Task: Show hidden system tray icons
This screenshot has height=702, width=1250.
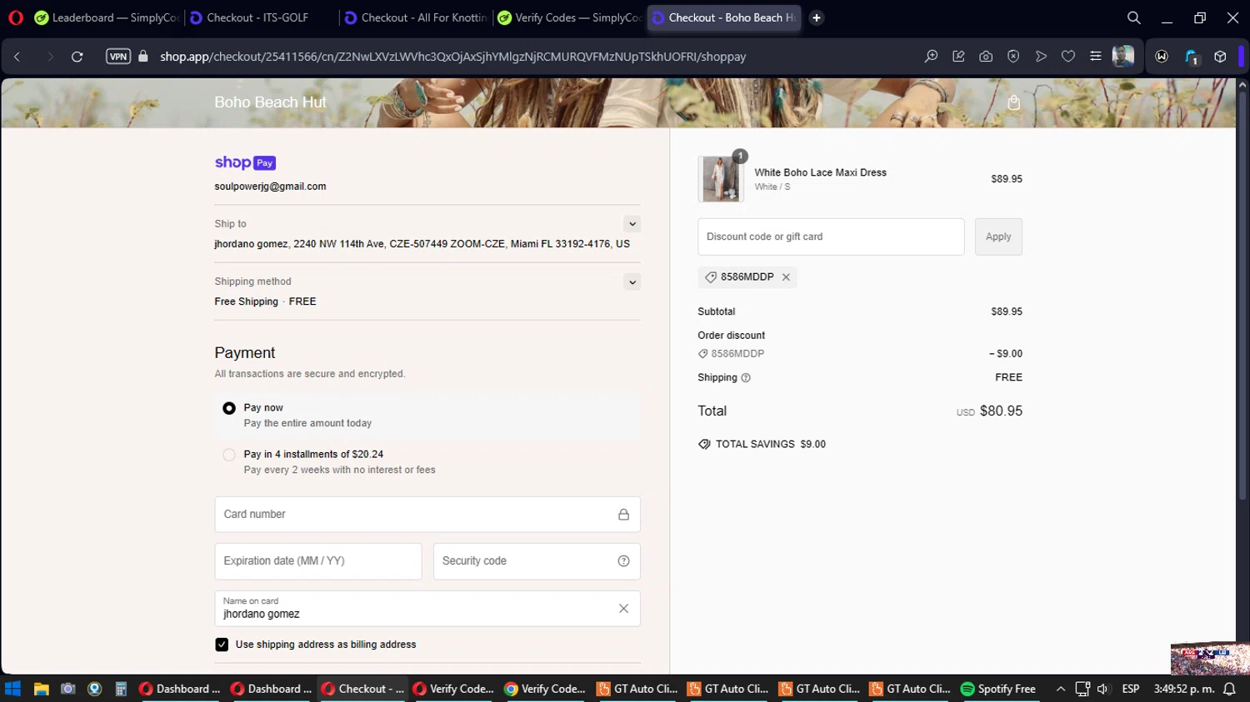Action: tap(1061, 689)
